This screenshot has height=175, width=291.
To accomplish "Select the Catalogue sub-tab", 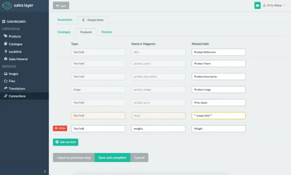I will (64, 32).
